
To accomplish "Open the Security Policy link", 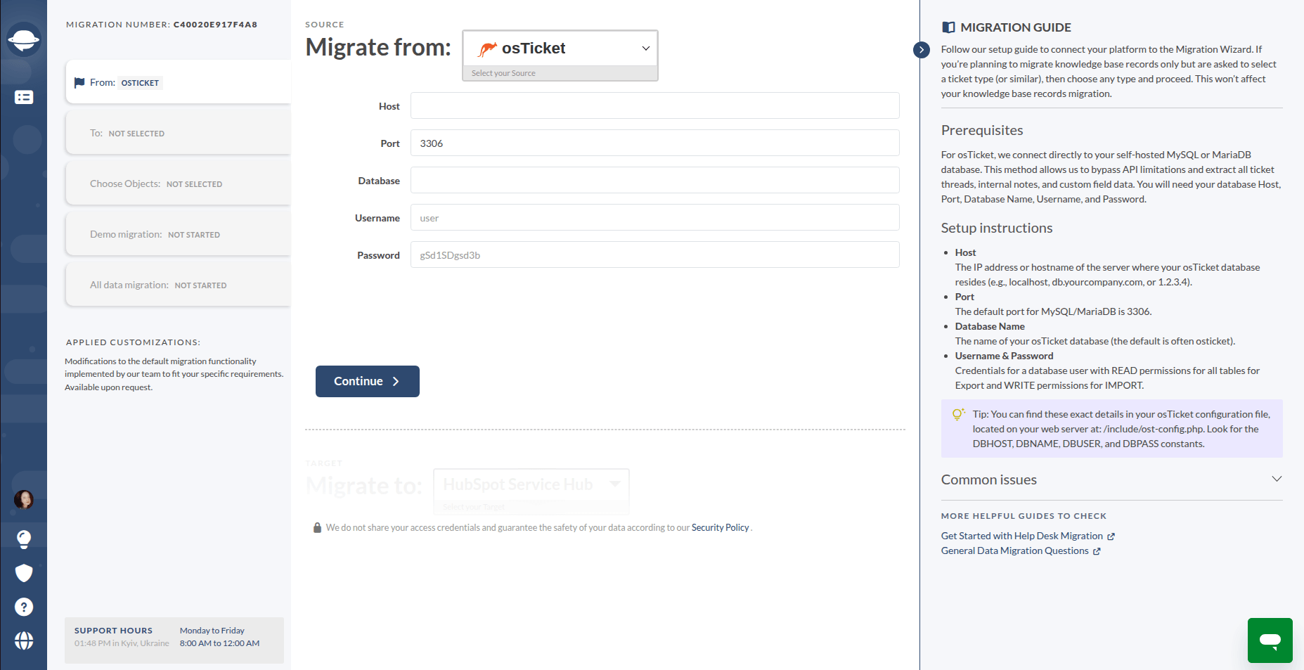I will coord(720,527).
